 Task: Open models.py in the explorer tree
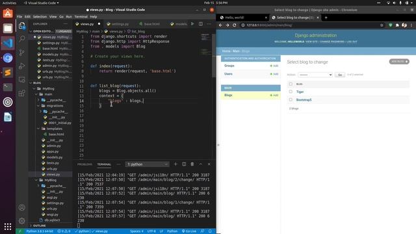(x=55, y=157)
